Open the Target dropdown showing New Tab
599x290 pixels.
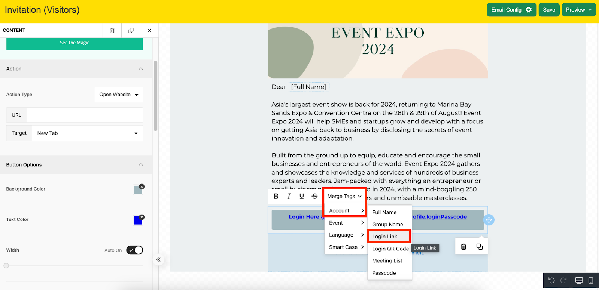[x=88, y=133]
